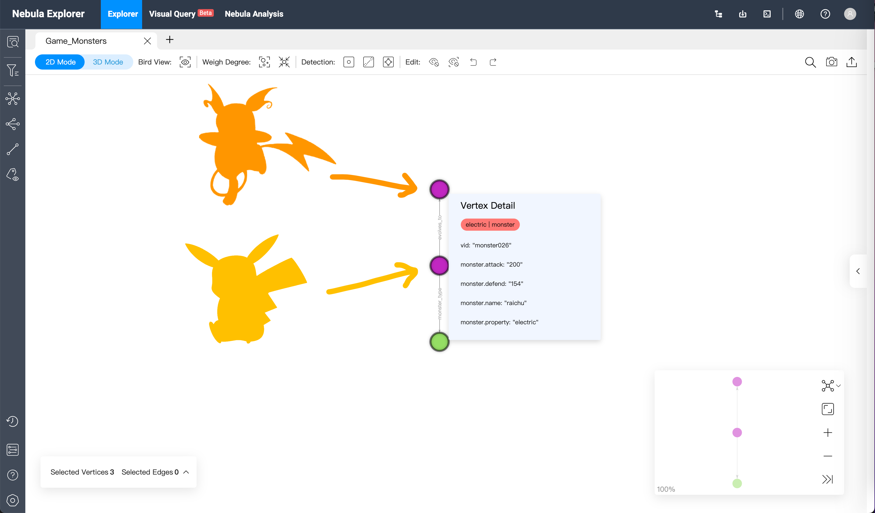The width and height of the screenshot is (875, 513).
Task: Open the find path sidebar icon
Action: click(x=13, y=149)
